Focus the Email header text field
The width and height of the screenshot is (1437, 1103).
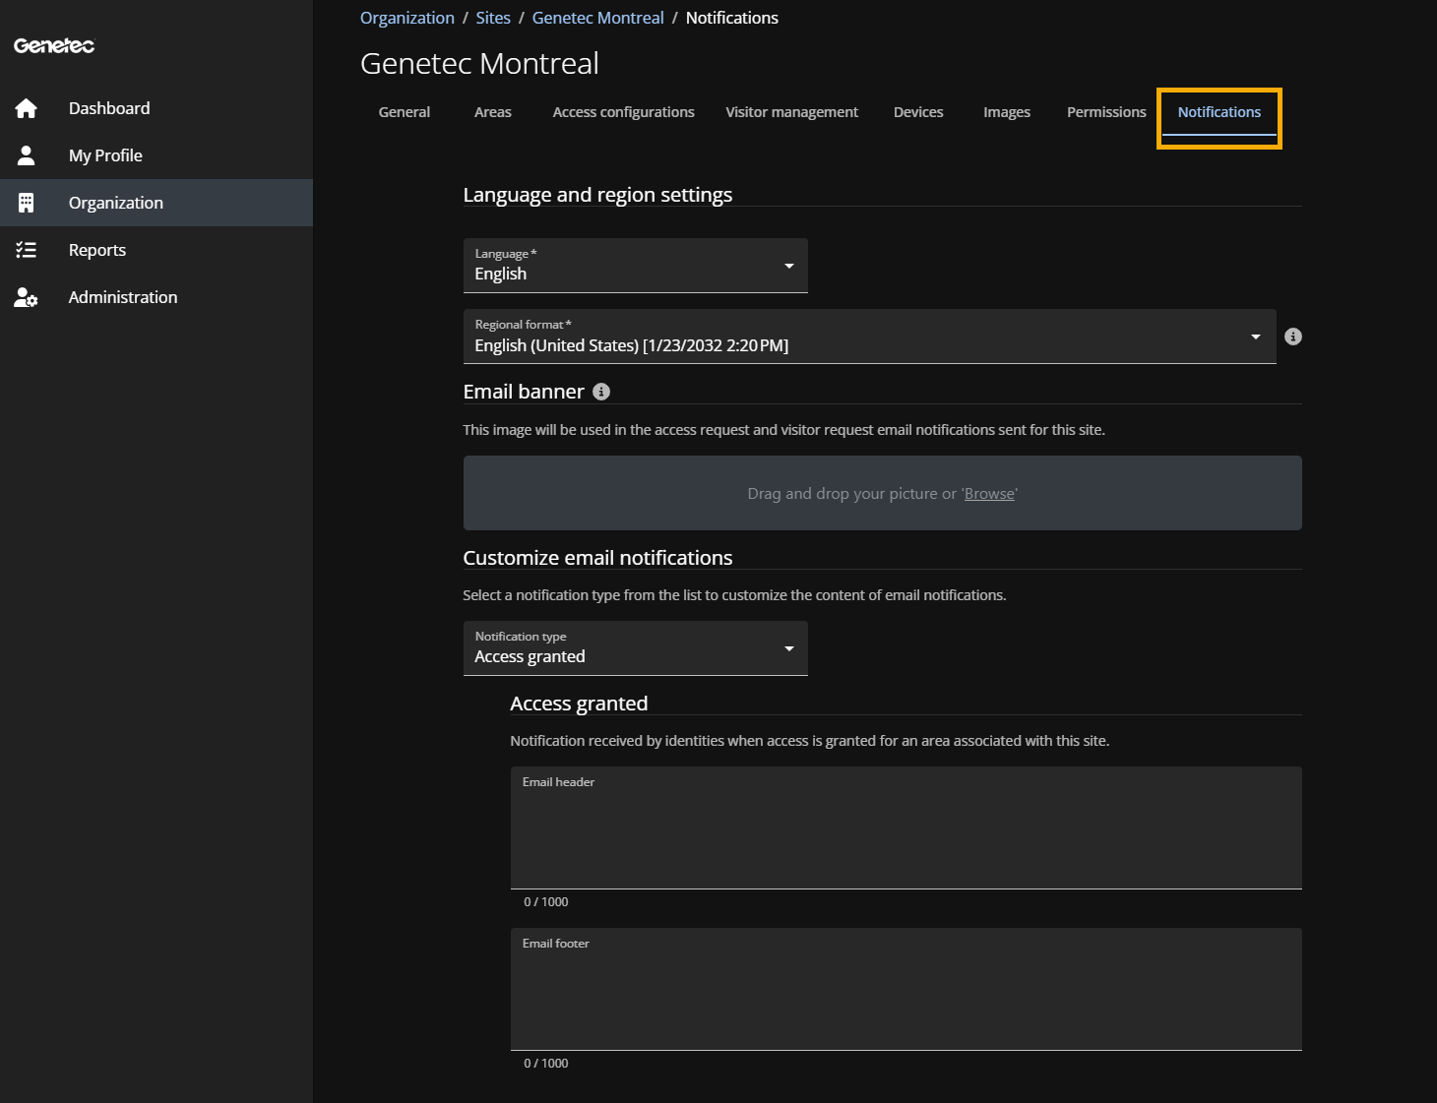click(x=906, y=831)
